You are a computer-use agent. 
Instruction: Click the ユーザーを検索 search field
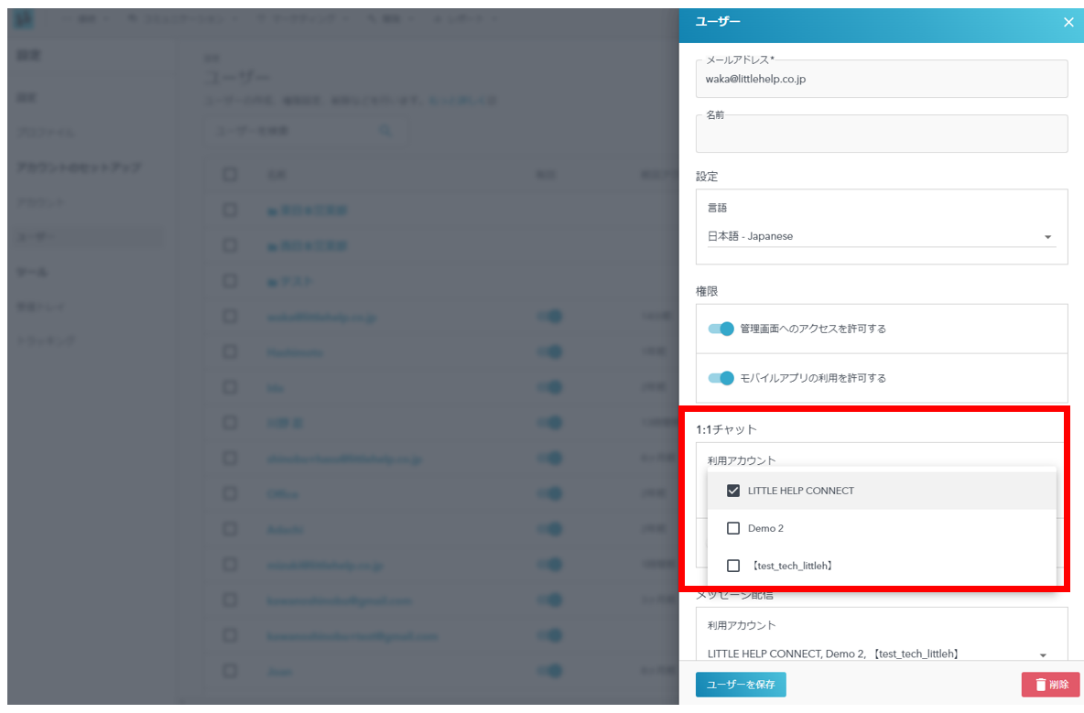(x=293, y=132)
